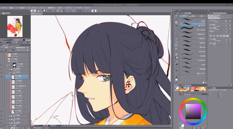Click the Navigator zoom-in icon
The width and height of the screenshot is (233, 129).
(x=22, y=40)
